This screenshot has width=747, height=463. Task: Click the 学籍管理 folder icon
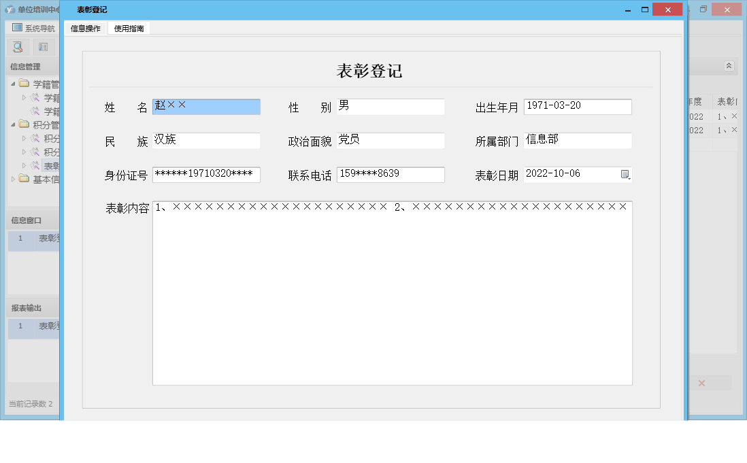tap(22, 84)
